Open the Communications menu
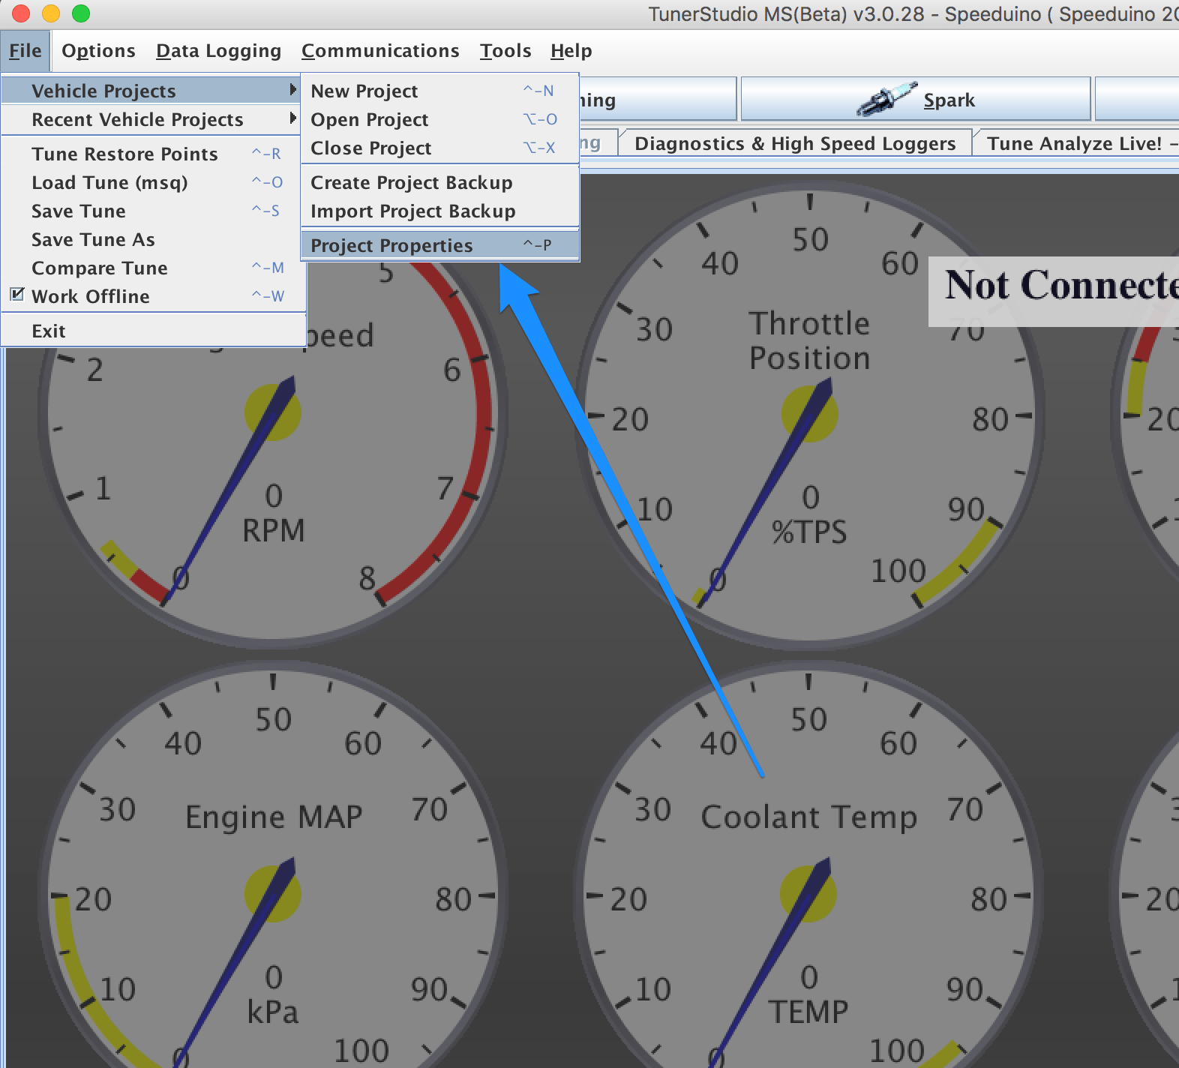1179x1068 pixels. click(x=380, y=51)
